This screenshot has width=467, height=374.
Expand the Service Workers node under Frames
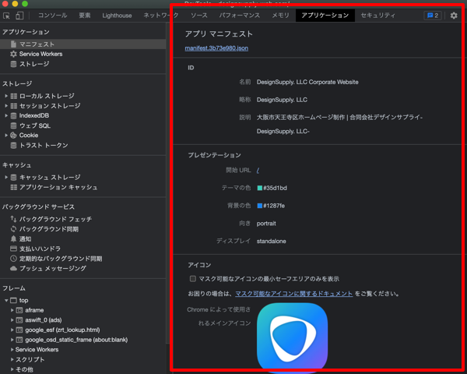pos(12,350)
